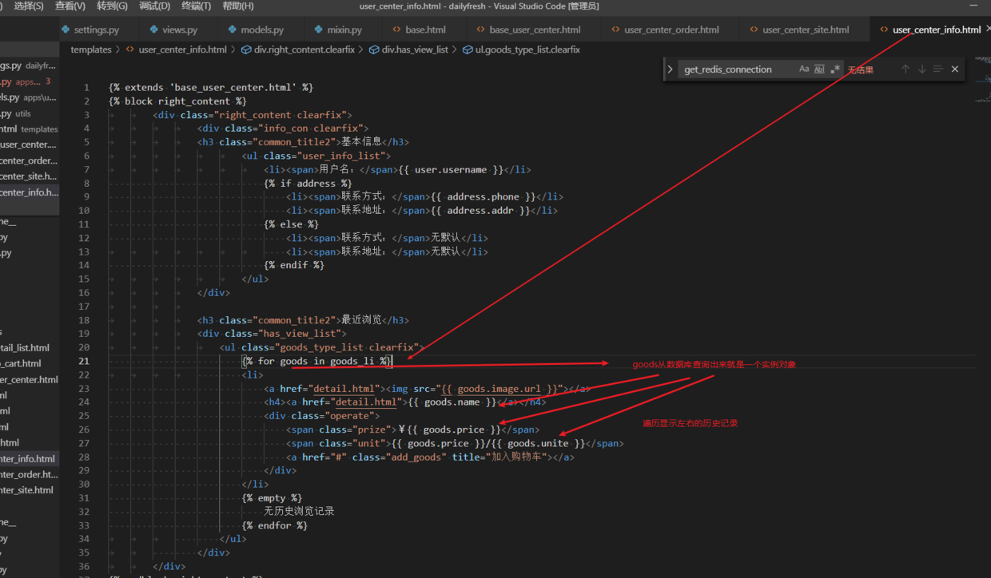Click the {% empty %} template tag
Viewport: 991px width, 578px height.
tap(273, 498)
